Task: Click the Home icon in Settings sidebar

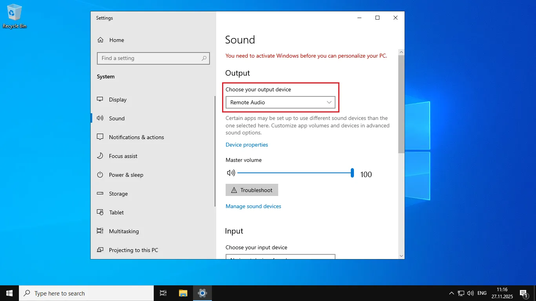Action: [x=100, y=40]
